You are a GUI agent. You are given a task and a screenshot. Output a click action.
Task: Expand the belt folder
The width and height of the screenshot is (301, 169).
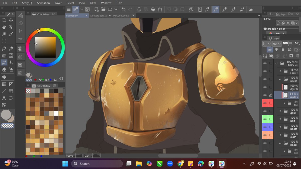pyautogui.click(x=280, y=119)
